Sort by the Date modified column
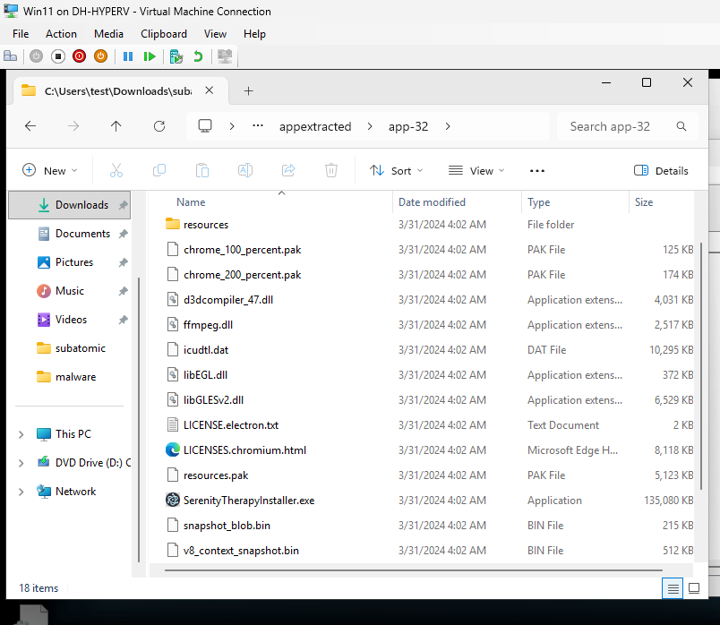 [432, 202]
